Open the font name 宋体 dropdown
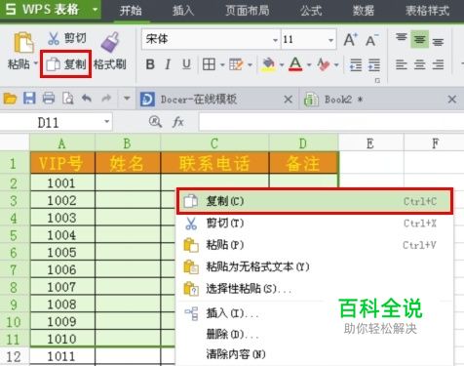The width and height of the screenshot is (464, 366). click(275, 40)
